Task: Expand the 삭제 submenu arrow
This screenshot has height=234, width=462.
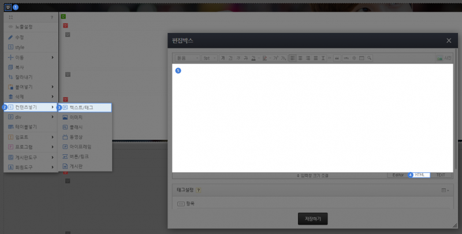Action: pyautogui.click(x=53, y=97)
